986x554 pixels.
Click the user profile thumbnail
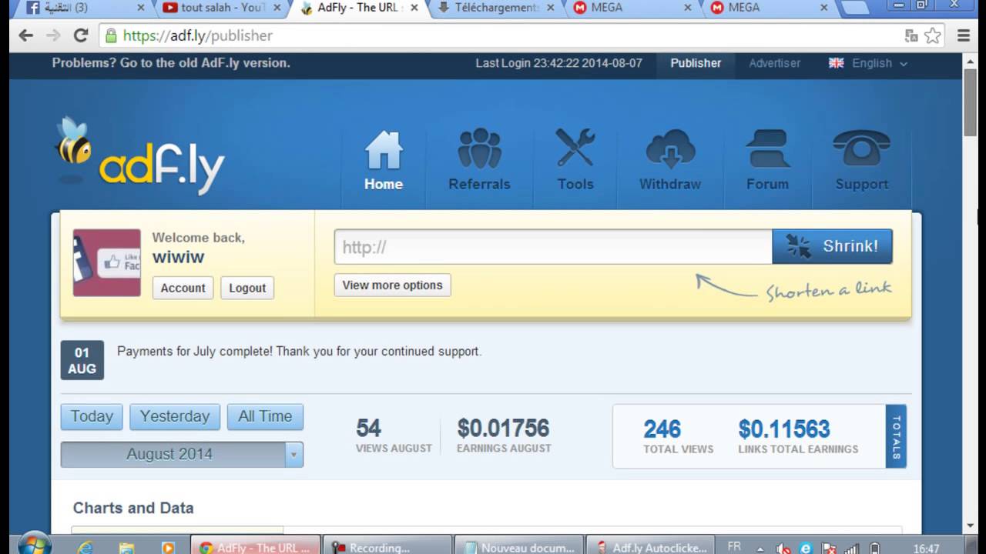(x=107, y=262)
